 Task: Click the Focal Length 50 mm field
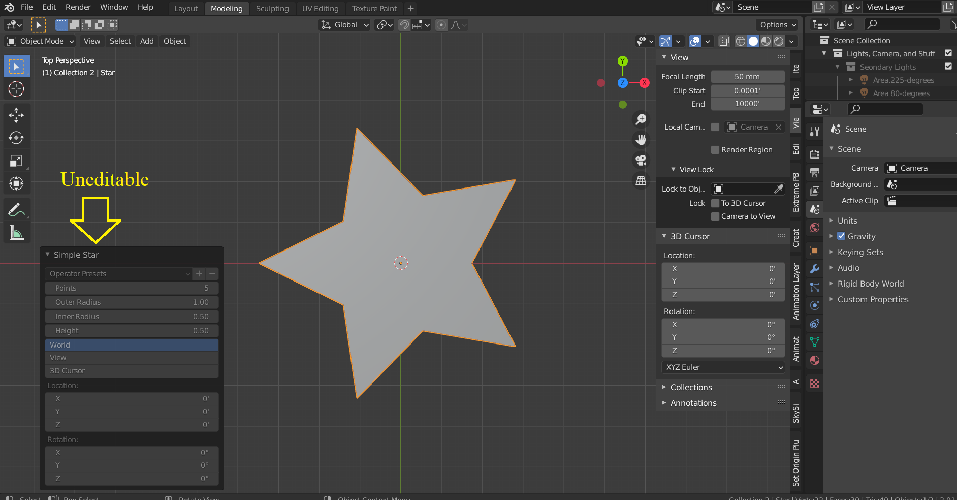pyautogui.click(x=747, y=77)
